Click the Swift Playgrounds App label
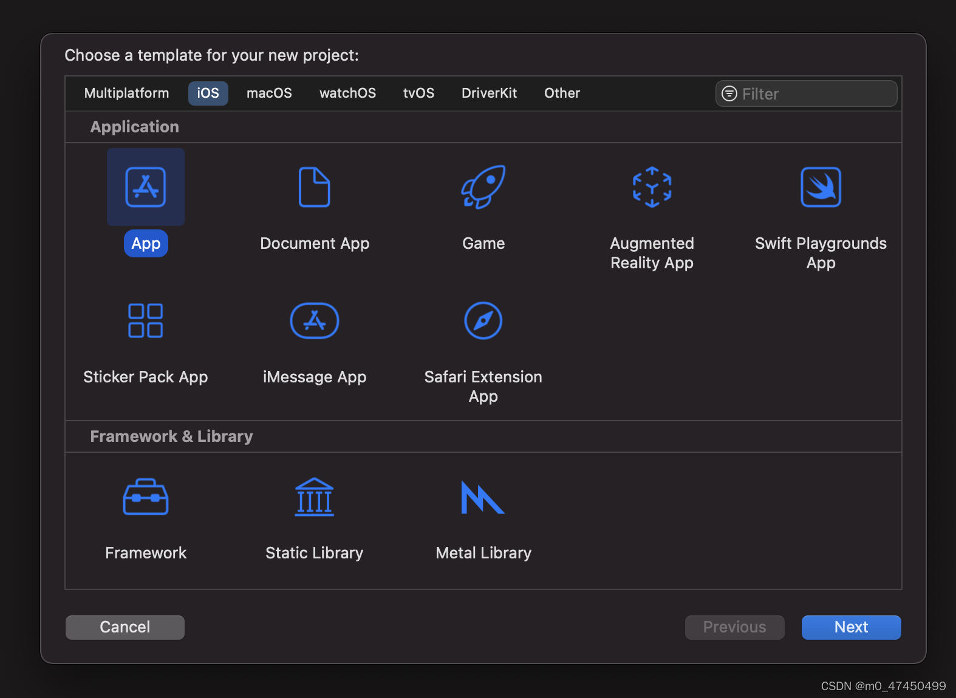Screen dimensions: 956x698 821,253
